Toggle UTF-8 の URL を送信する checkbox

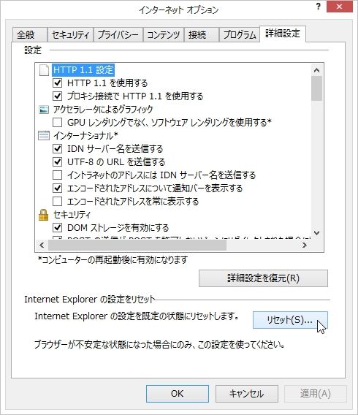(58, 161)
